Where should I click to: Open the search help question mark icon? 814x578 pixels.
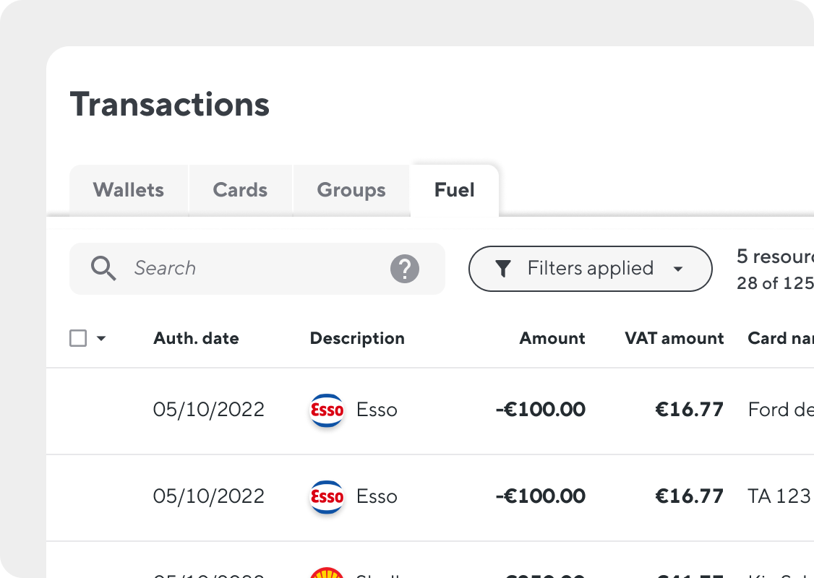point(404,268)
